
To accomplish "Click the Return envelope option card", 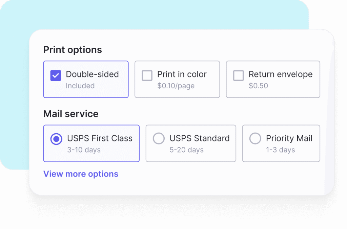I will (273, 79).
